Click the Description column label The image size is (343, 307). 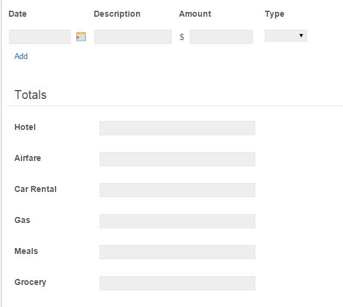117,14
